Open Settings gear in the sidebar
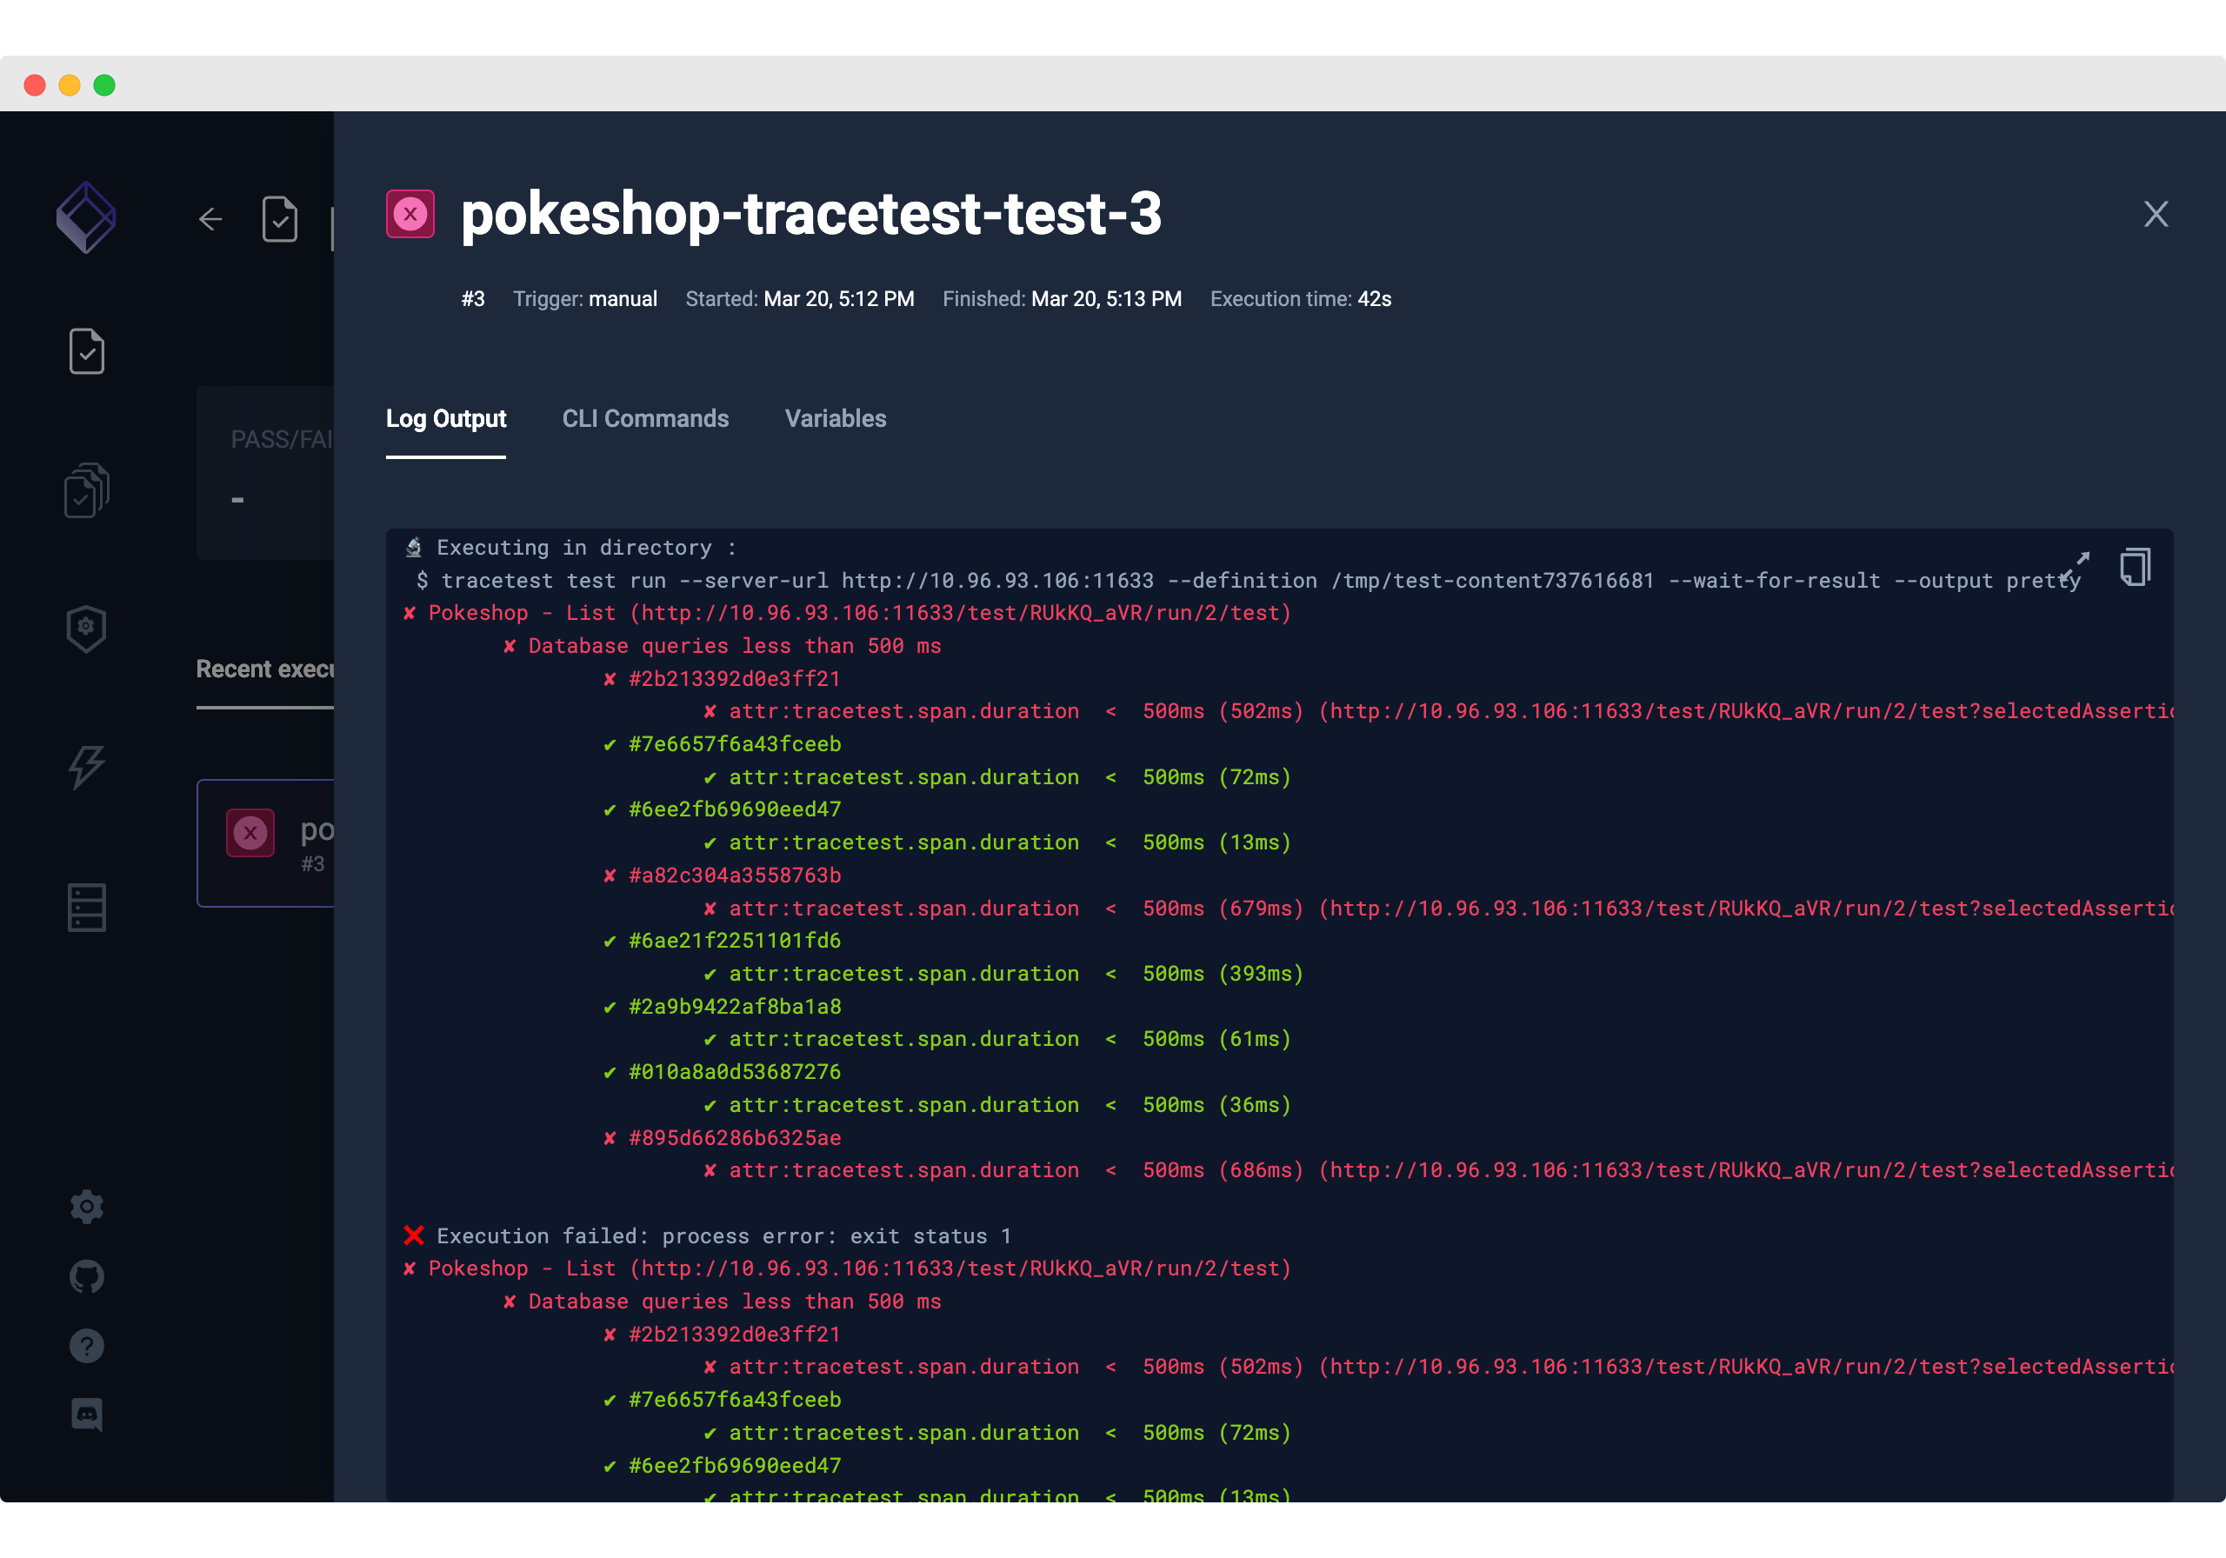This screenshot has width=2226, height=1558. coord(86,1207)
